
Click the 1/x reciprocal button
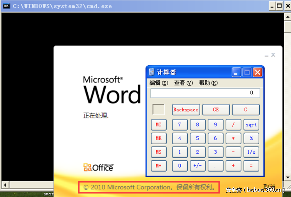tap(251, 152)
